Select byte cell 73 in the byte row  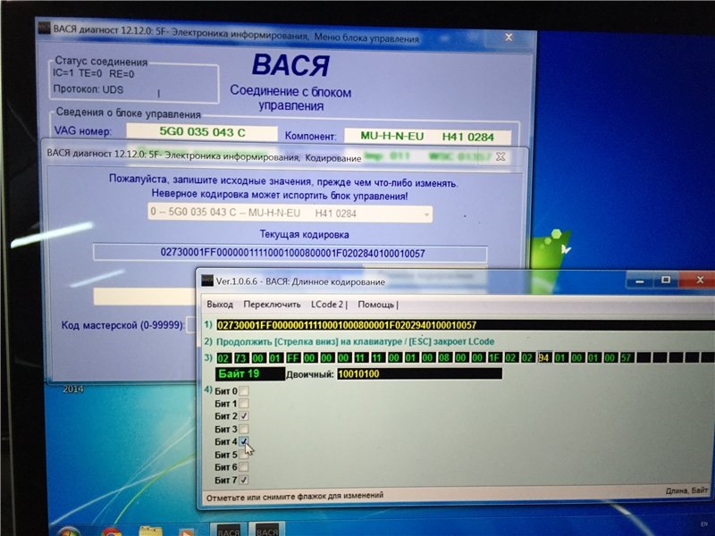240,358
